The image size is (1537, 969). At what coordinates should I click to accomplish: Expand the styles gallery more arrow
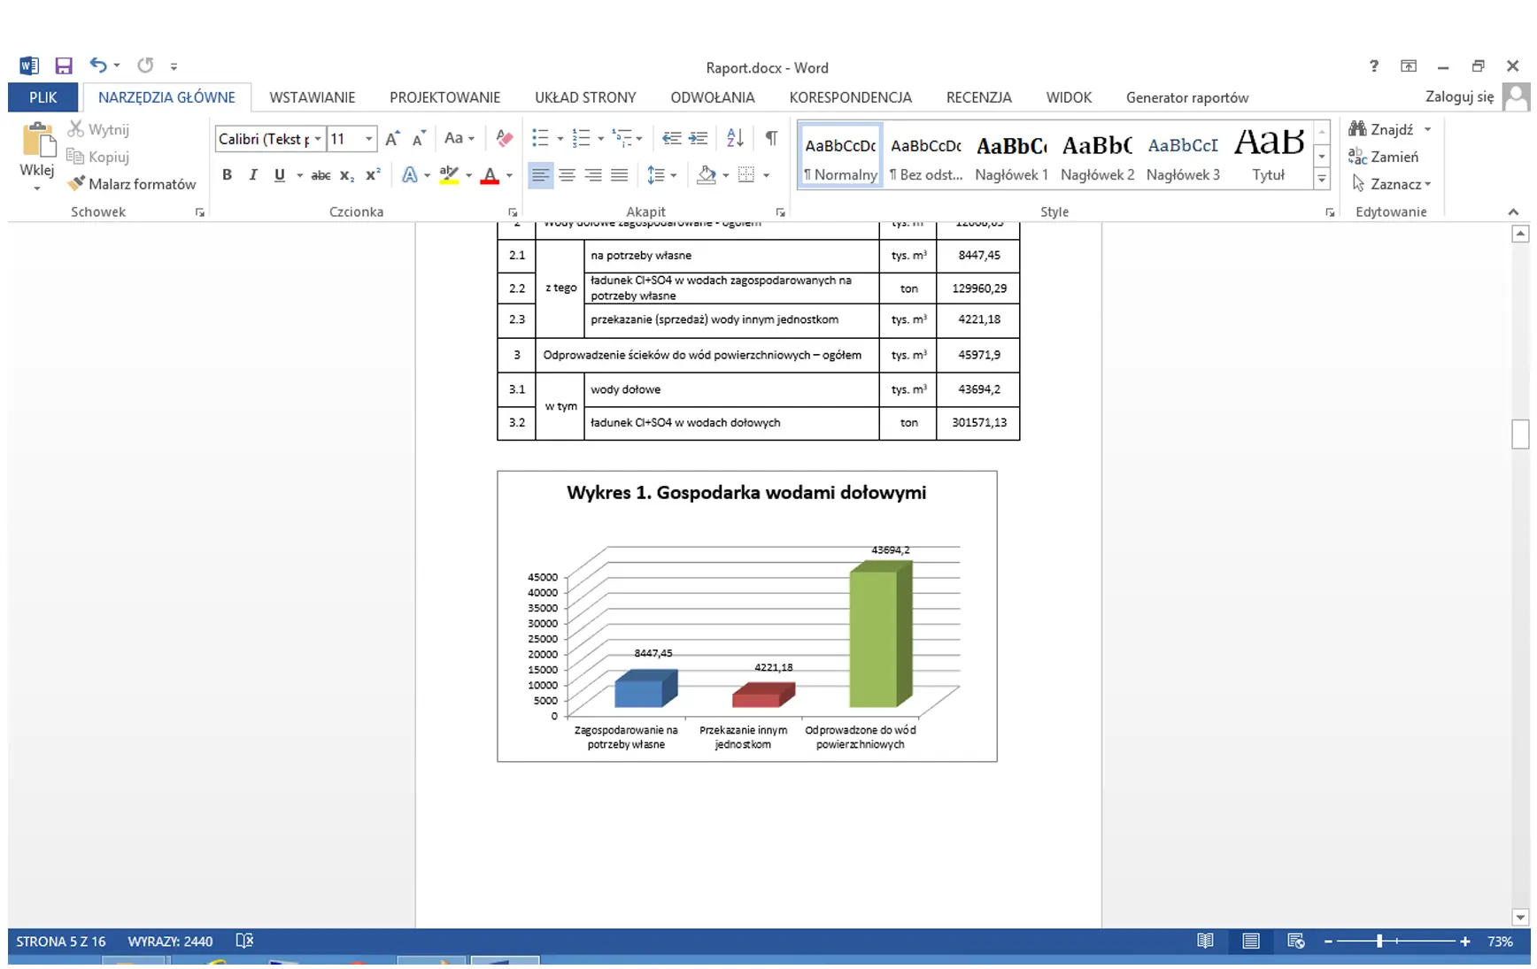1321,179
